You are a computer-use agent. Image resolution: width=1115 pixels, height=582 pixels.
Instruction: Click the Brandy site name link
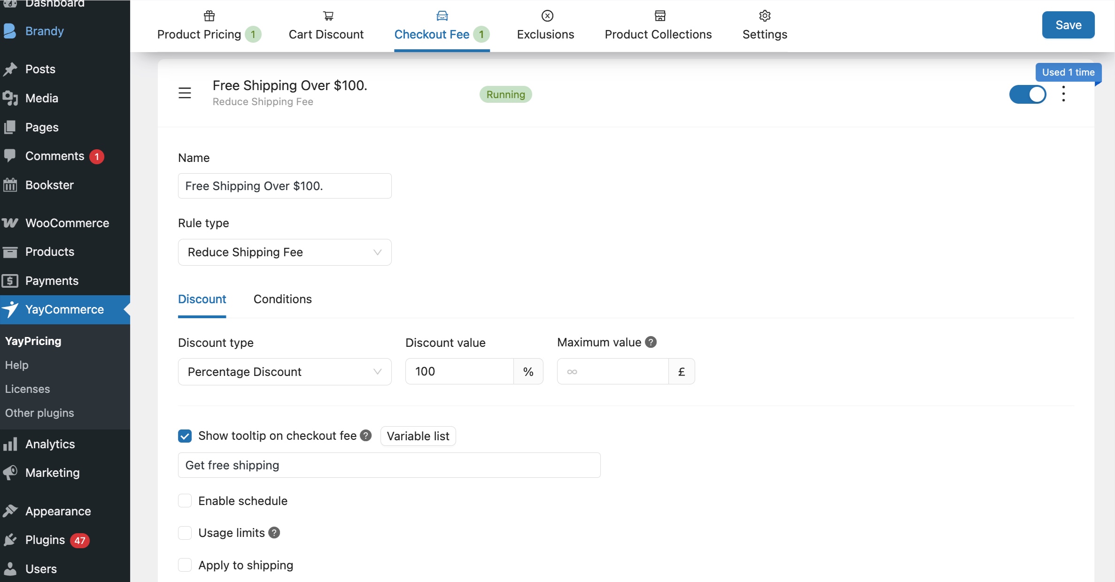click(x=45, y=31)
